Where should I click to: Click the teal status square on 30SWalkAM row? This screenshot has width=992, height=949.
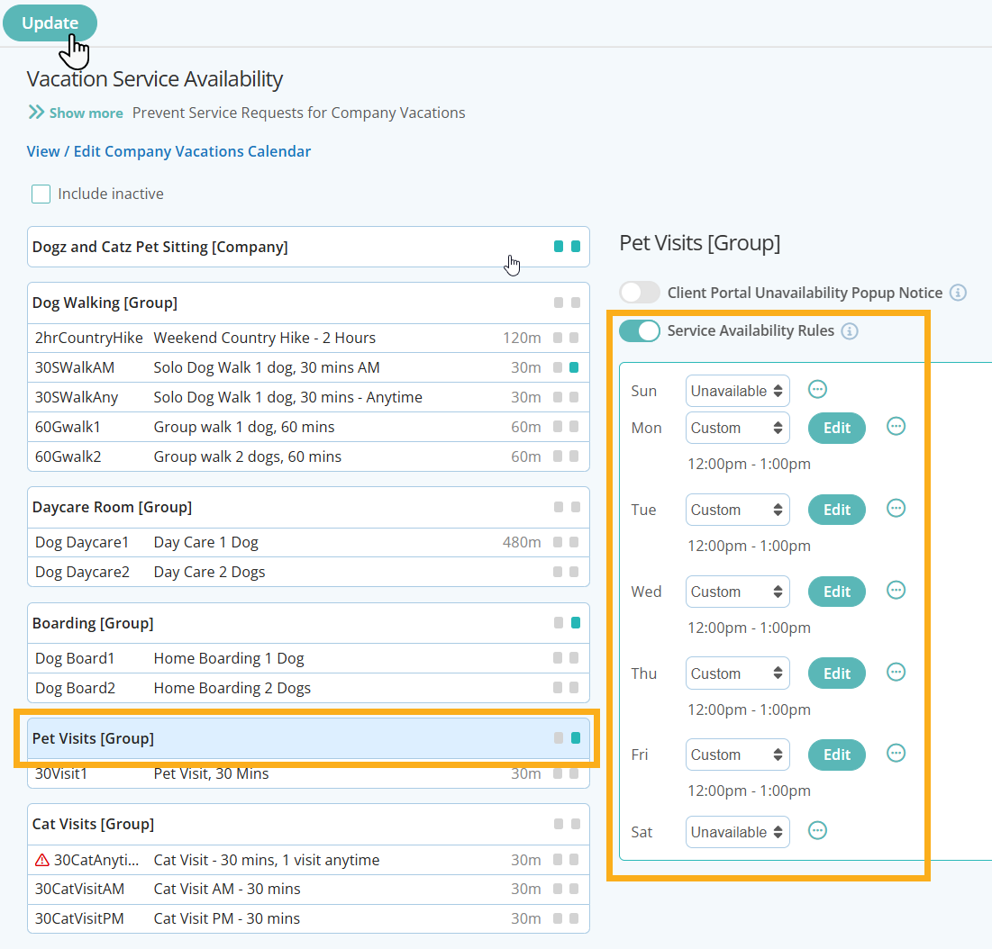pos(574,367)
